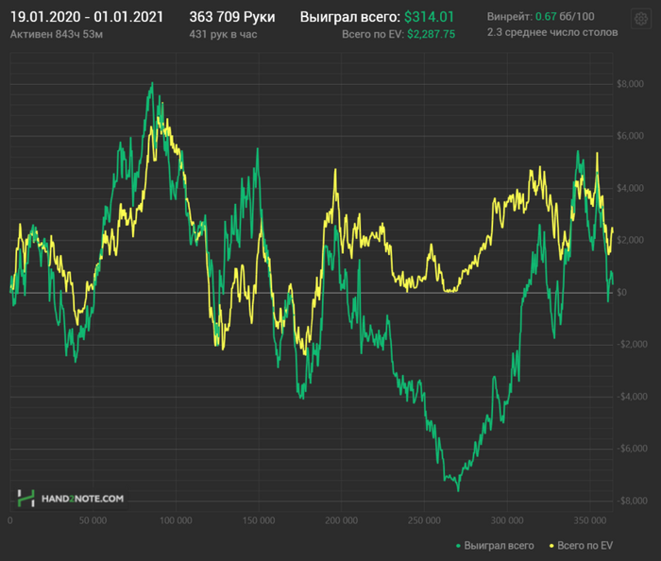The height and width of the screenshot is (561, 661).
Task: Click the $4,000 y-axis label
Action: pyautogui.click(x=630, y=188)
